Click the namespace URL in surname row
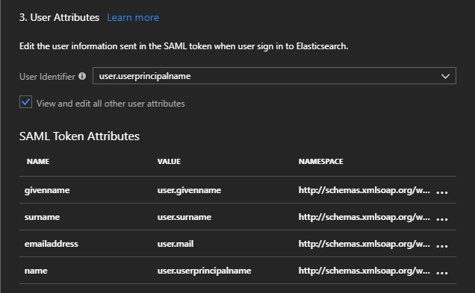Viewport: 475px width, 293px height. pos(364,217)
